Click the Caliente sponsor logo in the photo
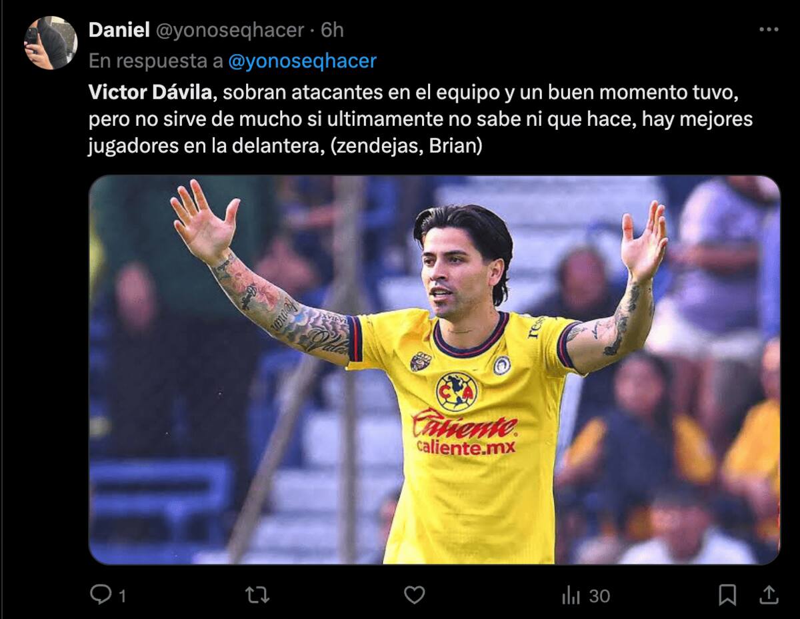 (465, 432)
